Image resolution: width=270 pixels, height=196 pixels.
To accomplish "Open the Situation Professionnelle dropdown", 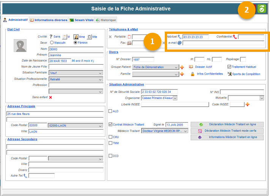I will click(100, 79).
